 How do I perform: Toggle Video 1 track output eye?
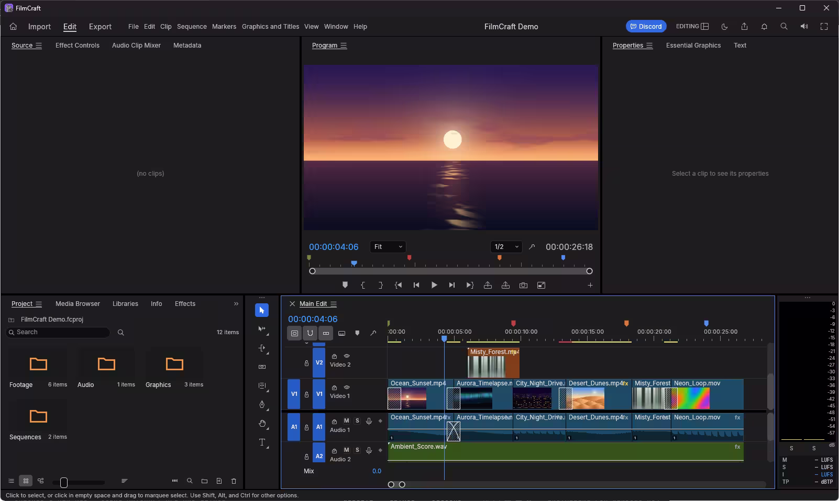click(347, 388)
